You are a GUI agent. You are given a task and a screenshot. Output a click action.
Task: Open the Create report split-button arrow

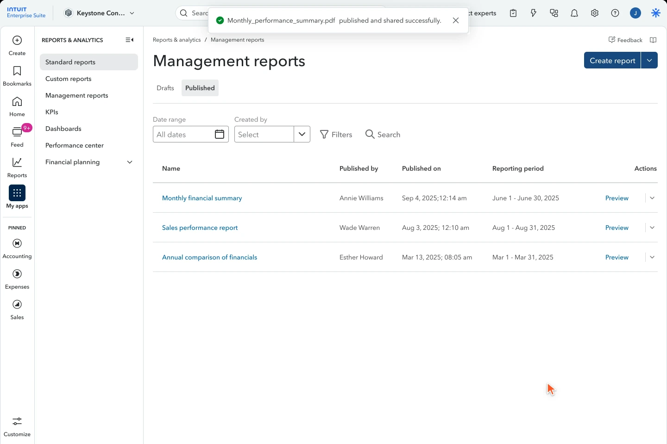pos(649,60)
